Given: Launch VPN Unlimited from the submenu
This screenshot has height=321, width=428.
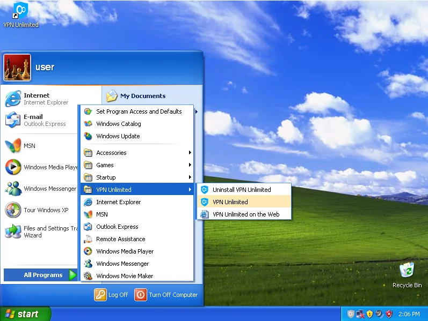Looking at the screenshot, I should tap(230, 202).
